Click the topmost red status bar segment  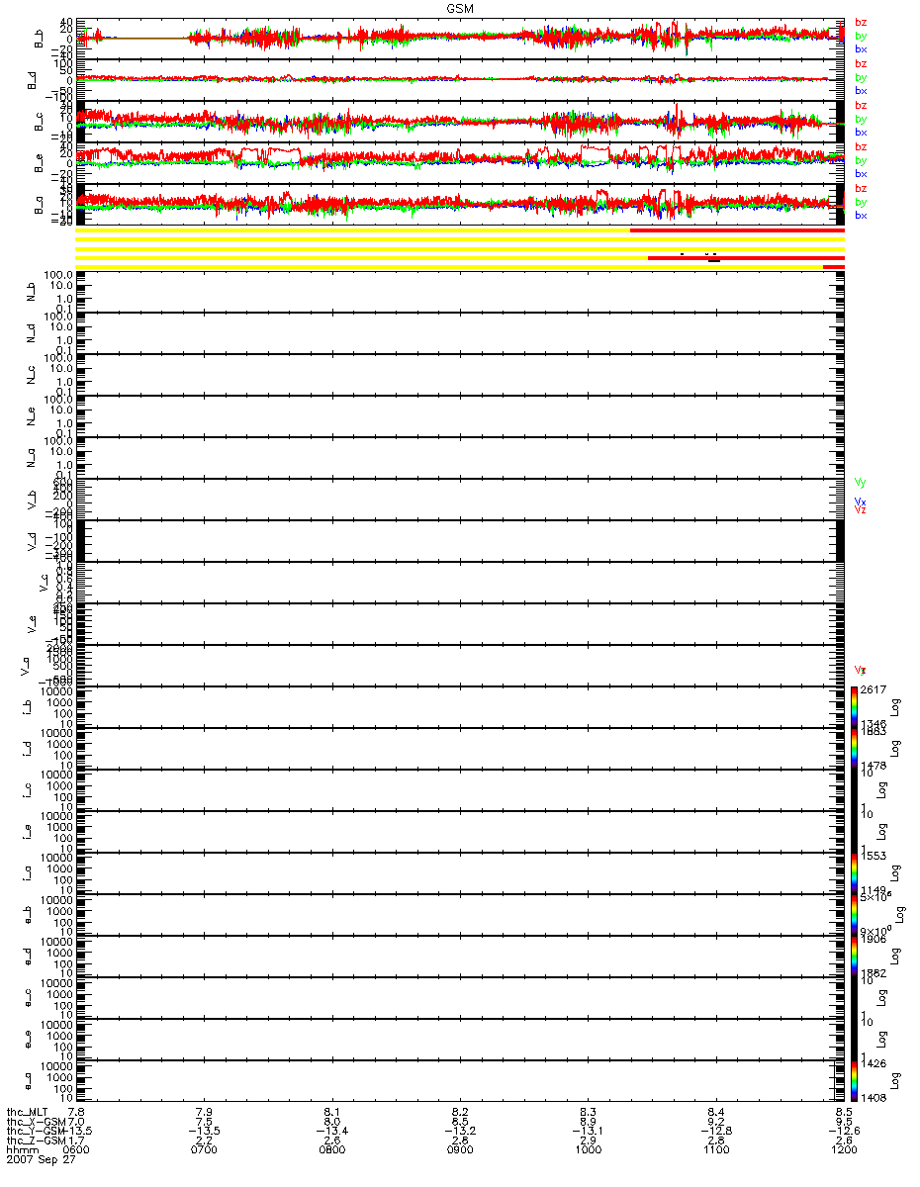[x=737, y=230]
